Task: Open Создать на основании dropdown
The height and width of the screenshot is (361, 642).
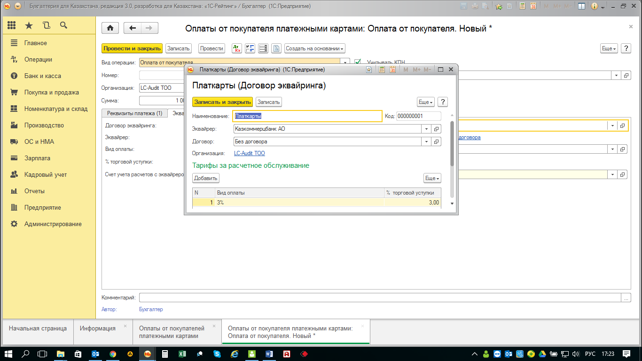Action: pos(315,48)
